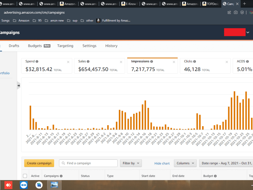The height and width of the screenshot is (190, 253).
Task: Close the active Campaigns browser tab
Action: point(237,4)
